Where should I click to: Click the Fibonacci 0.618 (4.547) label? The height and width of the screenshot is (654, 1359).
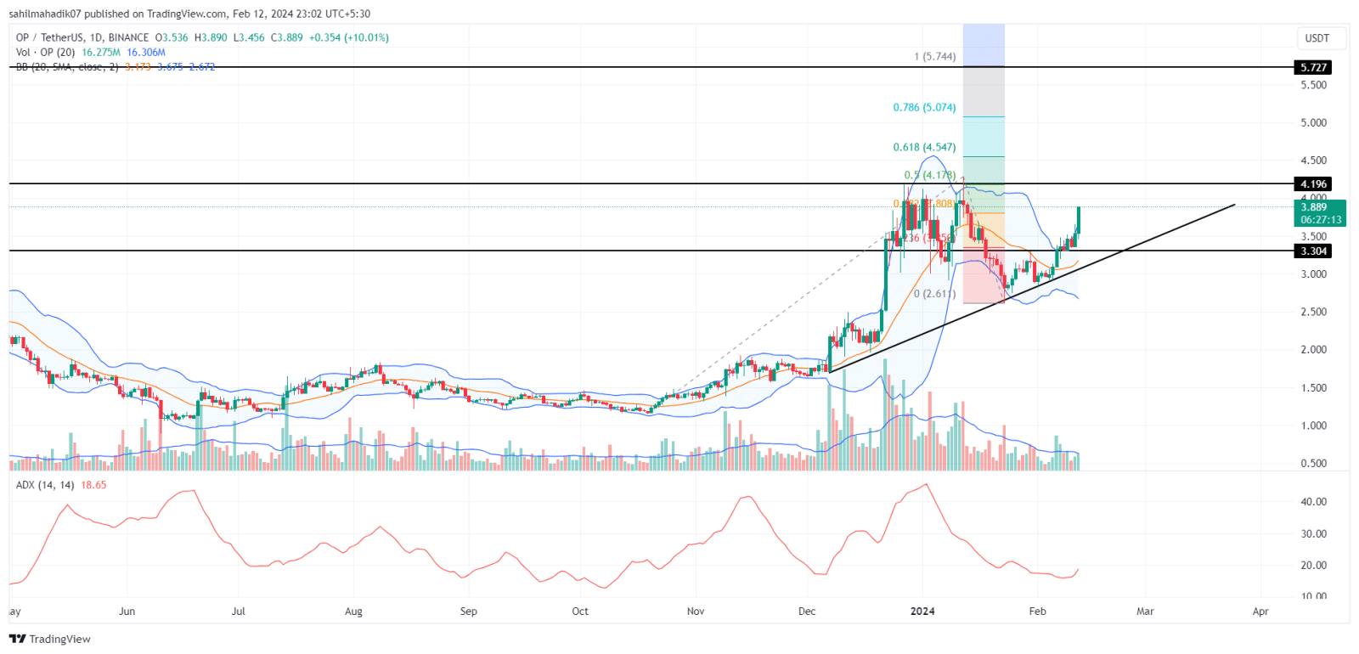pos(924,147)
